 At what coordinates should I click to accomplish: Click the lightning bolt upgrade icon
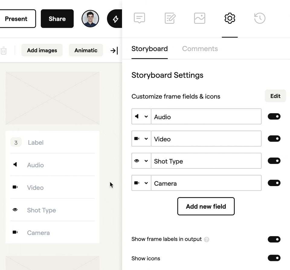[115, 19]
